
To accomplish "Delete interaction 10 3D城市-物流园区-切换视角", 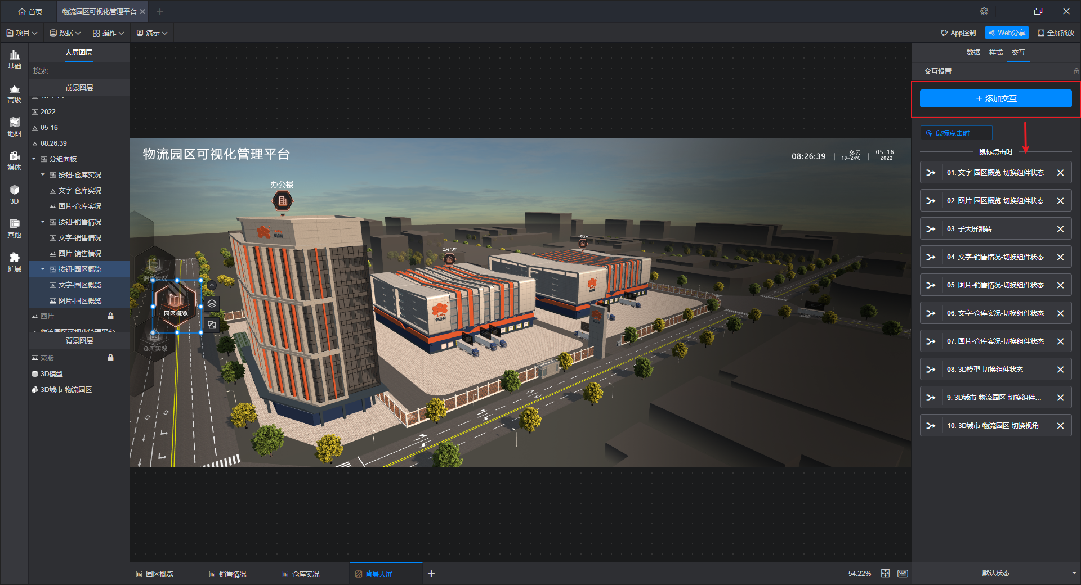I will (1060, 426).
